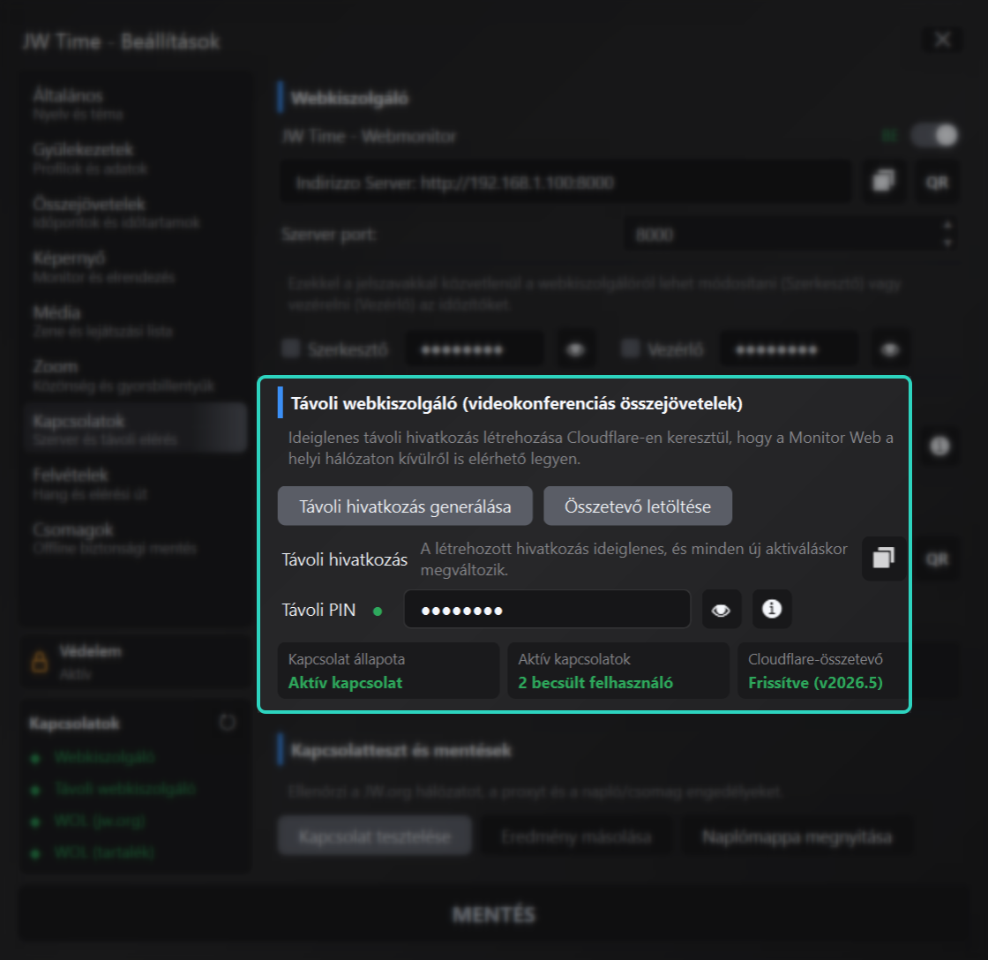Click 'Frissítve (v2026.5)' status text

coord(815,683)
